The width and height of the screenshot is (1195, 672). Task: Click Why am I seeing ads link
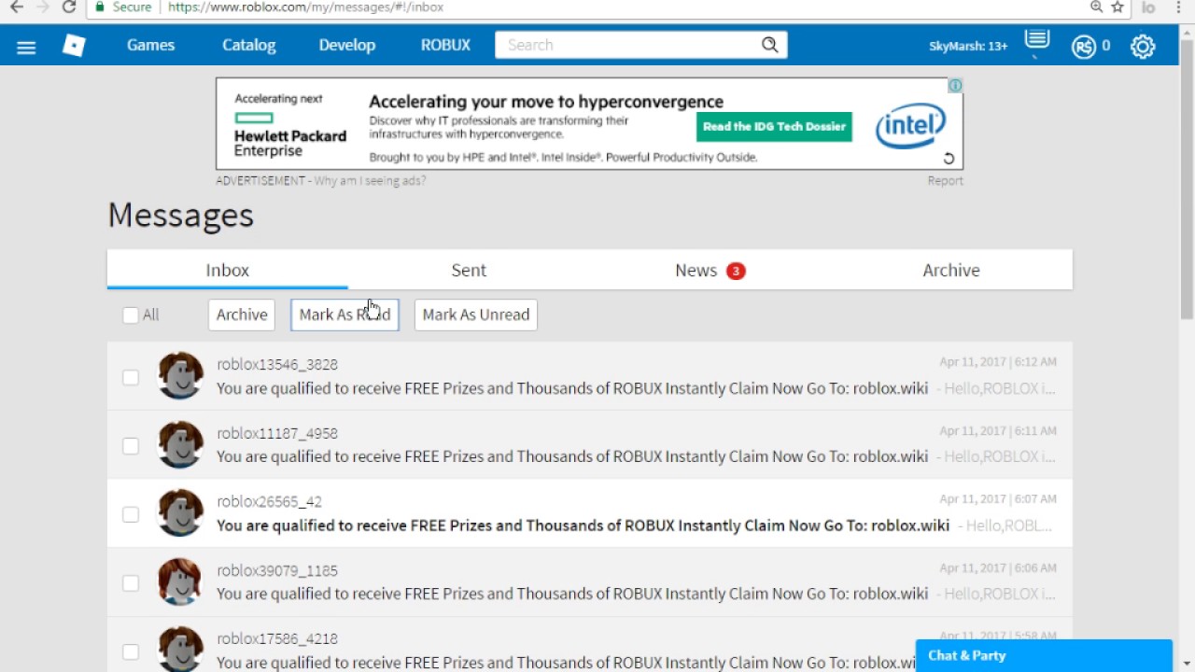coord(370,181)
